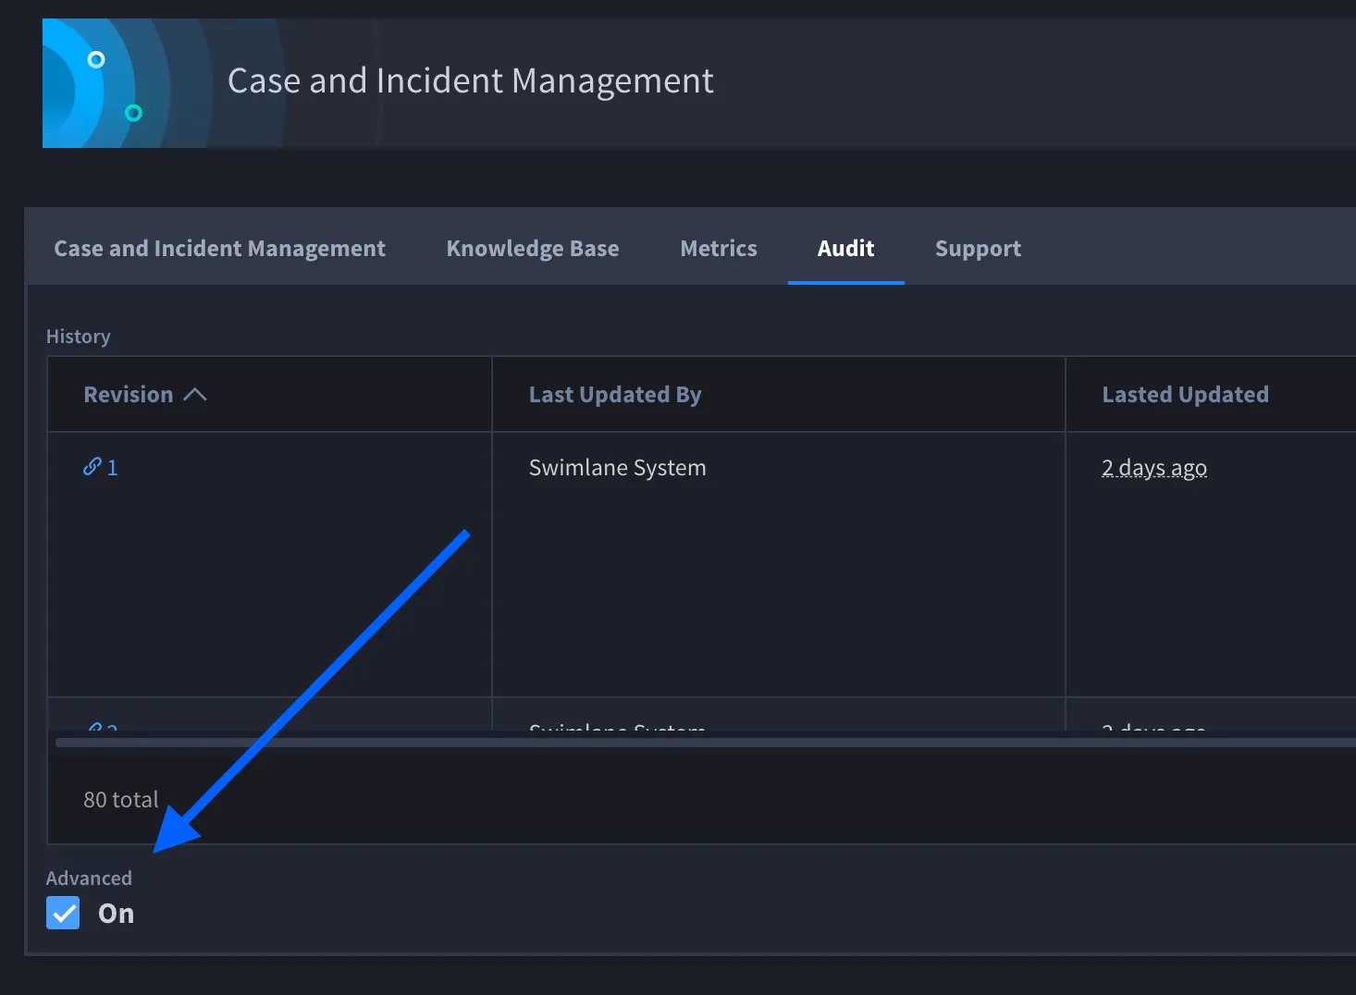This screenshot has height=995, width=1356.
Task: Click the '80 total' record count
Action: (x=121, y=800)
